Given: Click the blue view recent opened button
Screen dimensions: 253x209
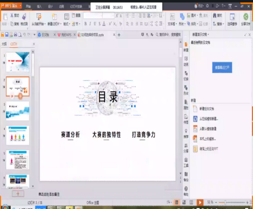Looking at the screenshot, I should tap(222, 67).
